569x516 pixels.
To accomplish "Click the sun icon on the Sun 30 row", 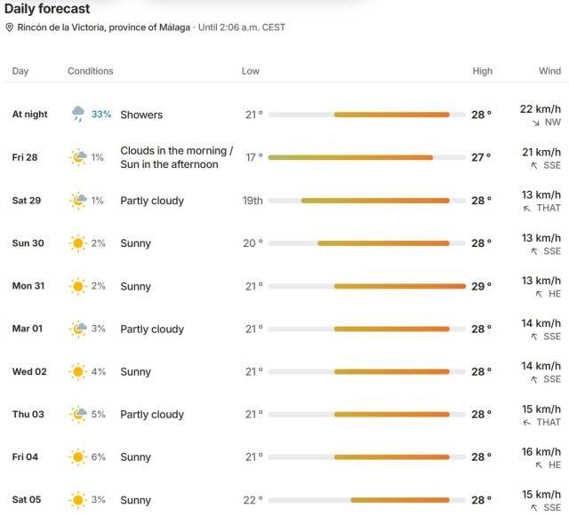I will (77, 243).
